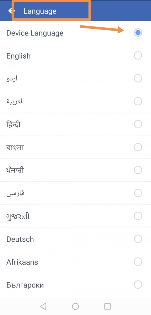
Task: Pick the اردو (Urdu) radio button
Action: (138, 78)
